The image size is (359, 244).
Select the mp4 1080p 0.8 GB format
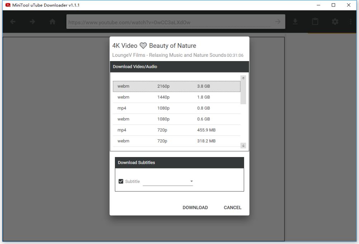pyautogui.click(x=177, y=109)
